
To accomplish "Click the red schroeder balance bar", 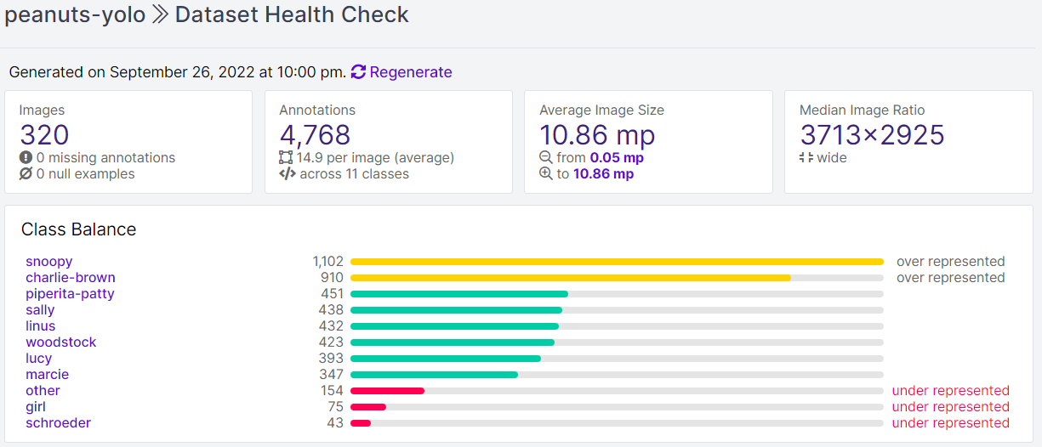I will [x=361, y=423].
